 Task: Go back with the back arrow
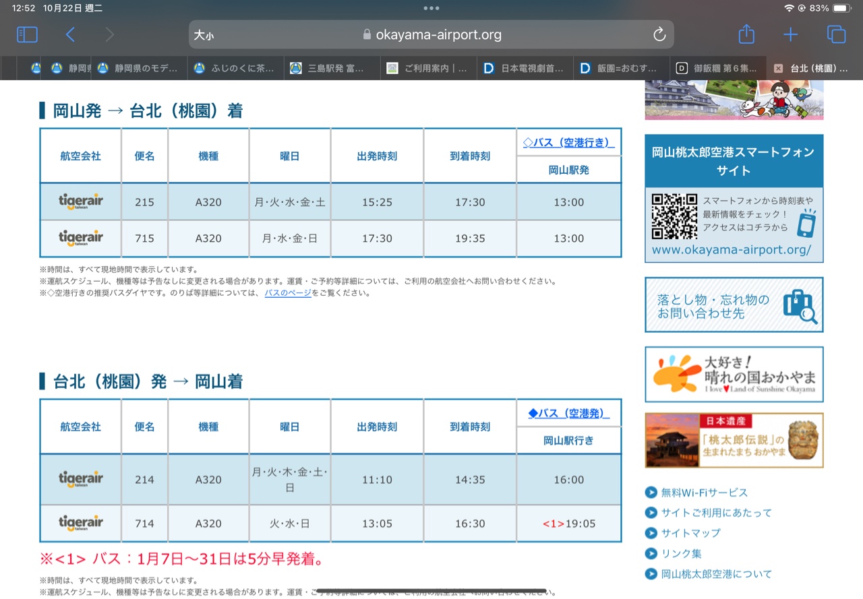[x=70, y=35]
